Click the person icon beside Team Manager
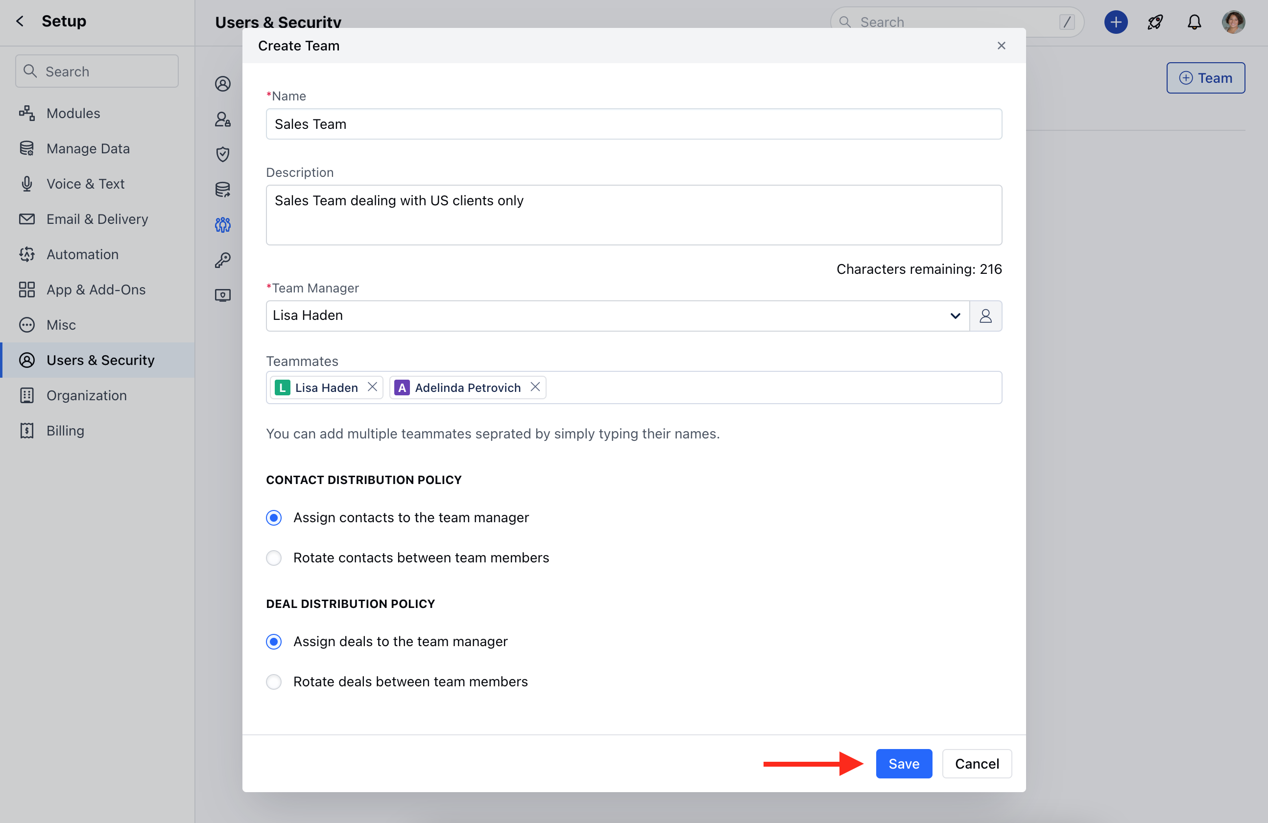 pos(985,315)
